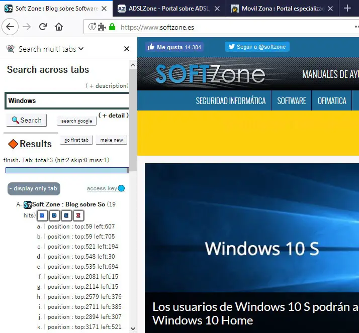Click the blue R icon for Soft Zone result

[x=42, y=215]
